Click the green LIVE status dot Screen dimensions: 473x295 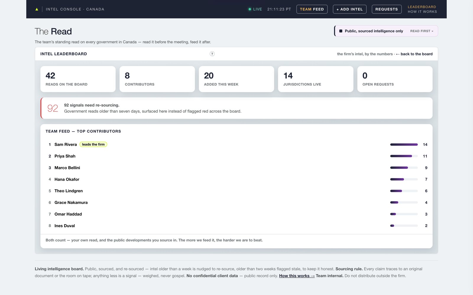click(250, 9)
